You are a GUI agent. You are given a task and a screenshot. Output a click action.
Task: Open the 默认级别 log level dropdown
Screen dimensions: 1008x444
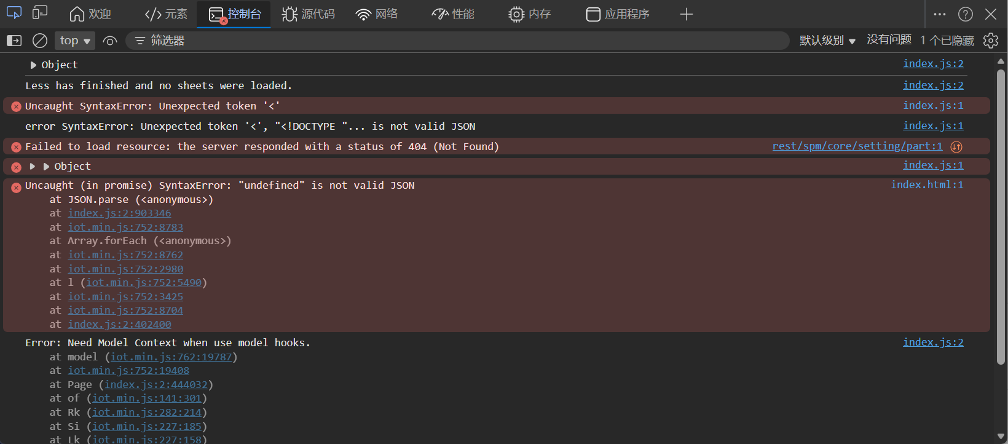(x=827, y=41)
